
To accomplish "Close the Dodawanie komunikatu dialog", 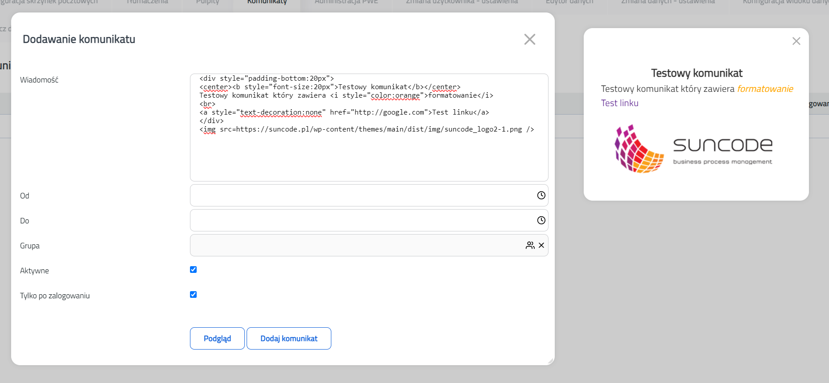I will click(x=530, y=39).
